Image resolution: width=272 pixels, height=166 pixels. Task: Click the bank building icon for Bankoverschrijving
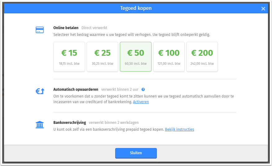pyautogui.click(x=40, y=124)
